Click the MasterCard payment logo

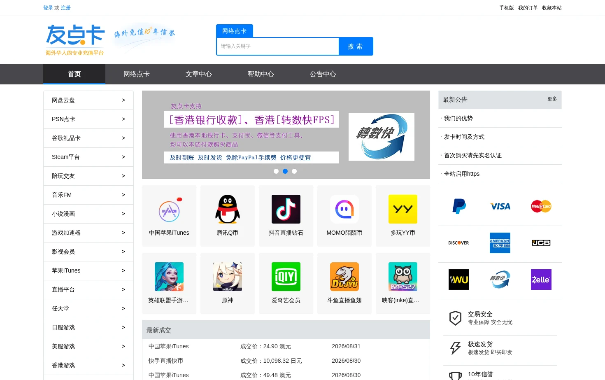(541, 206)
